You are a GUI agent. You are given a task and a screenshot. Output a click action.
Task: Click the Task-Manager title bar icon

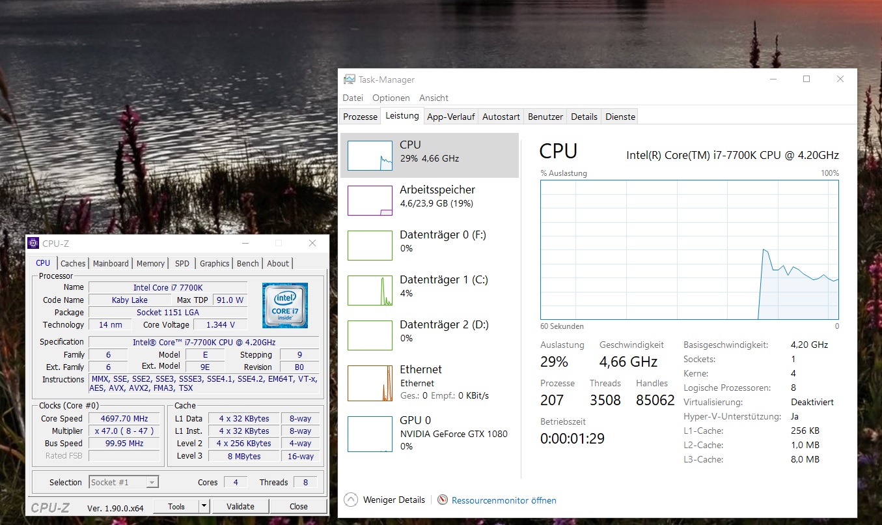click(350, 79)
